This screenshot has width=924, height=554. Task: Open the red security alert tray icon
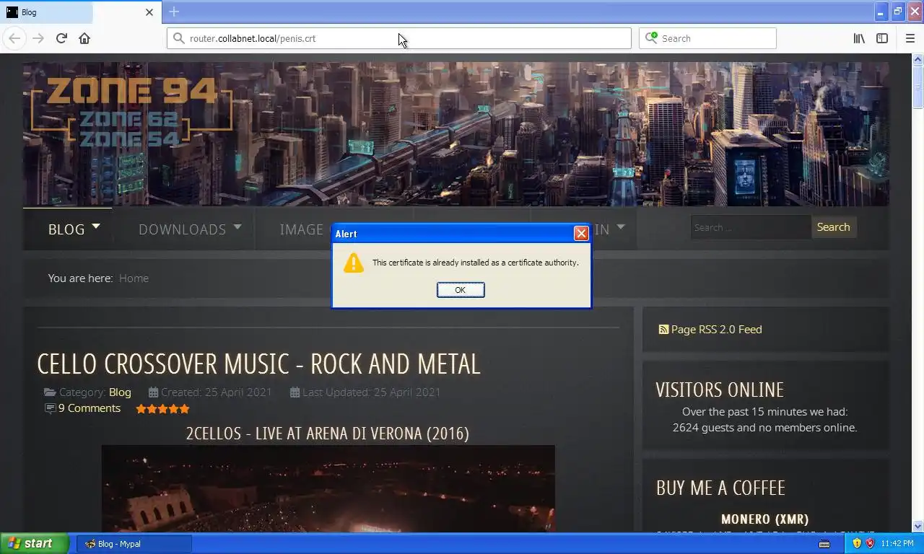pyautogui.click(x=871, y=543)
